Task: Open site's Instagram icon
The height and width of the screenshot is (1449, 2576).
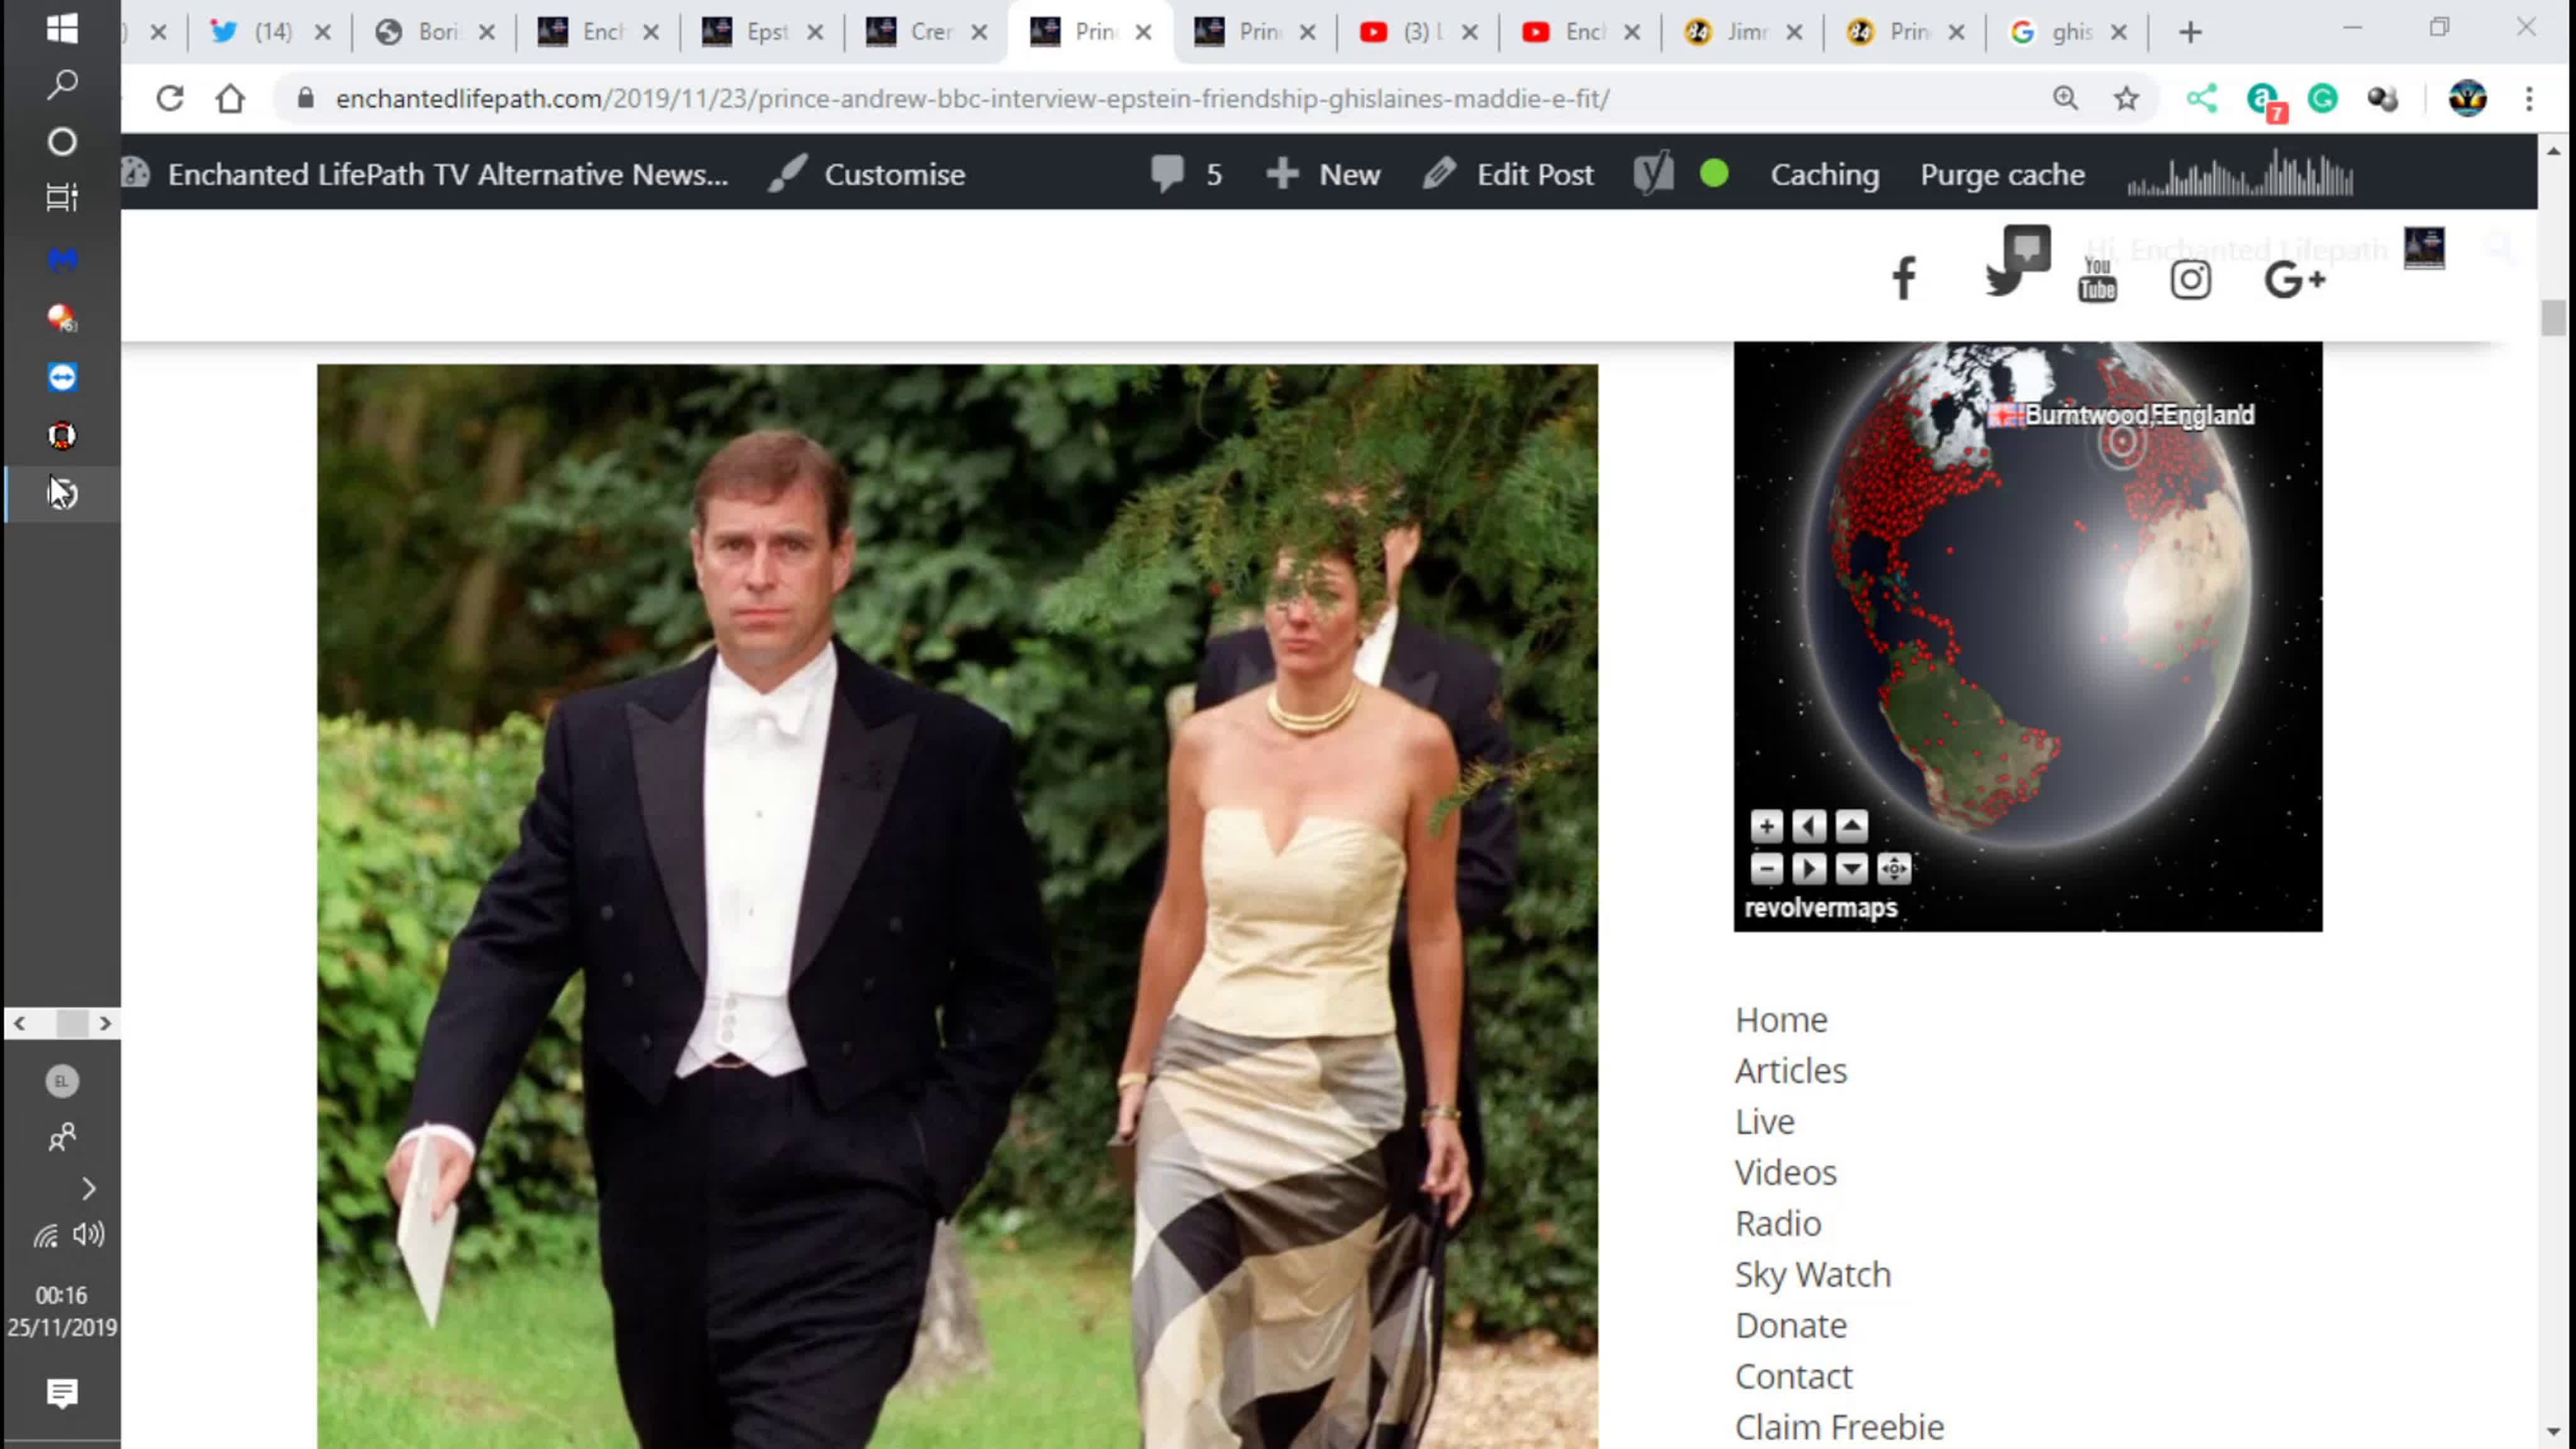Action: point(2190,280)
